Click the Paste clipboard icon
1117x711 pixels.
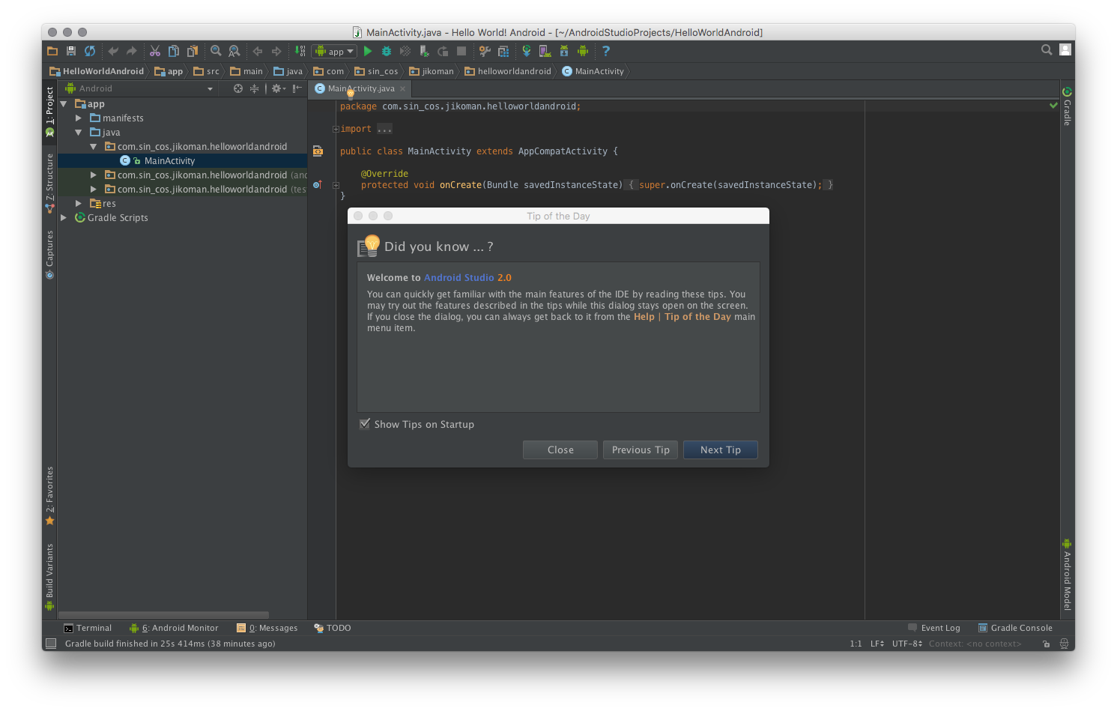[x=193, y=51]
